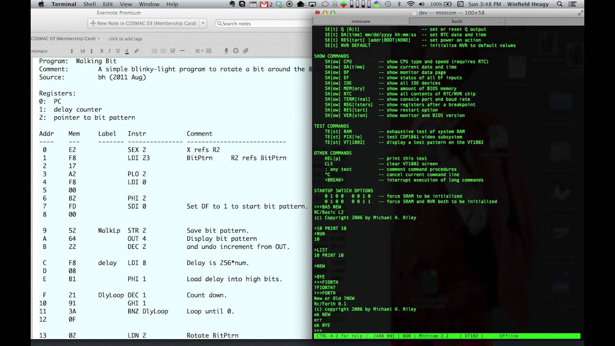
Task: Toggle bold formatting in Evernote toolbar
Action: 101,51
